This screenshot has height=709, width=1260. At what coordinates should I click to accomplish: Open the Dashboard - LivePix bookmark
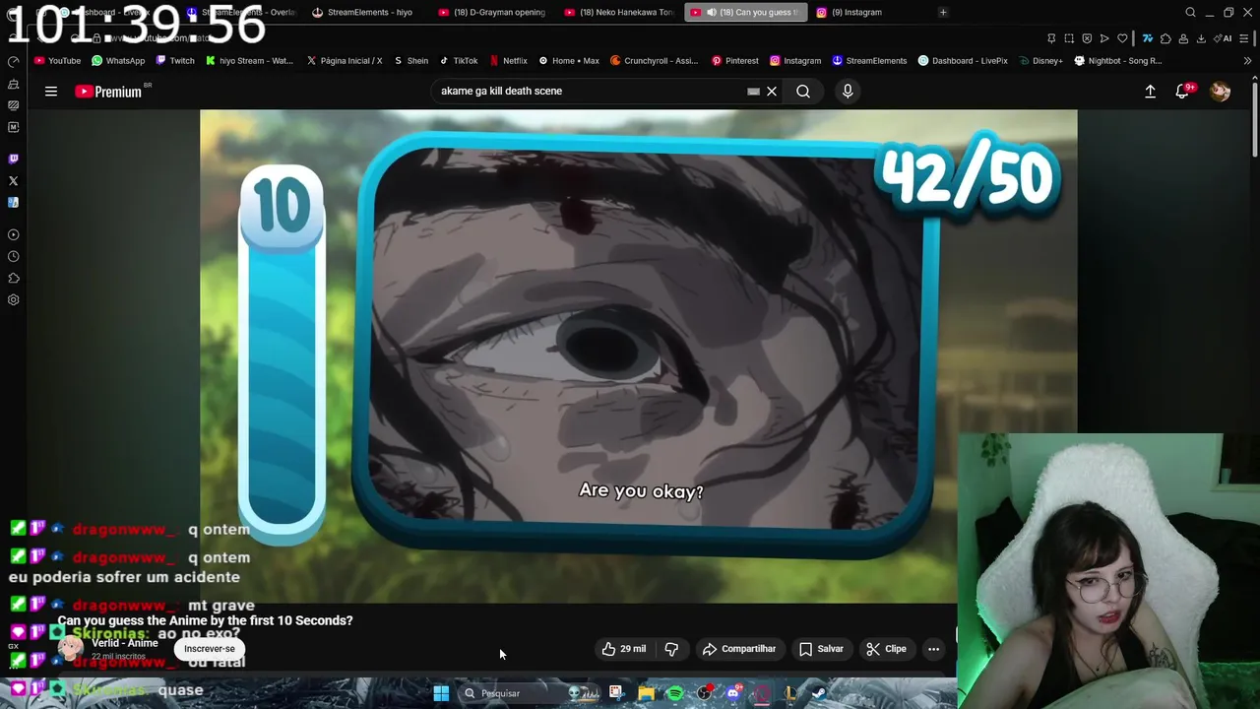click(x=963, y=60)
